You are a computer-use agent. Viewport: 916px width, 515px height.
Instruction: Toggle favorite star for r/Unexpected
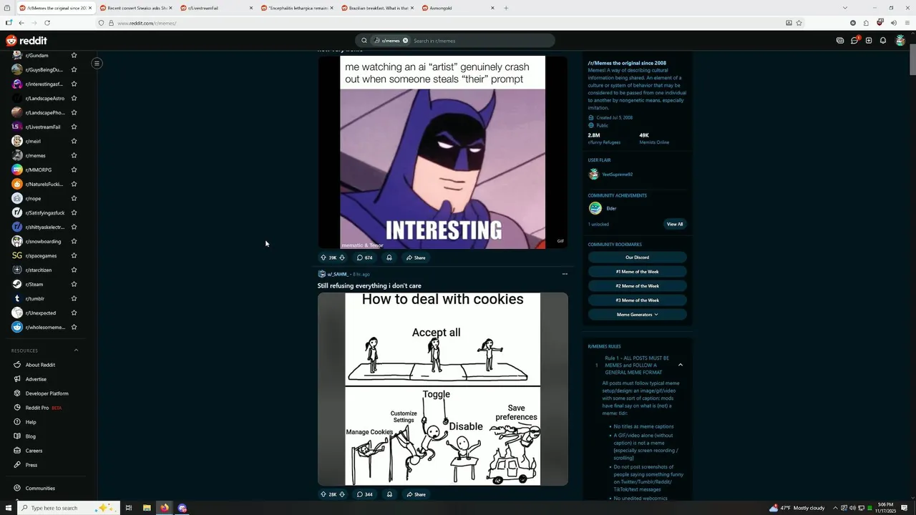(74, 313)
